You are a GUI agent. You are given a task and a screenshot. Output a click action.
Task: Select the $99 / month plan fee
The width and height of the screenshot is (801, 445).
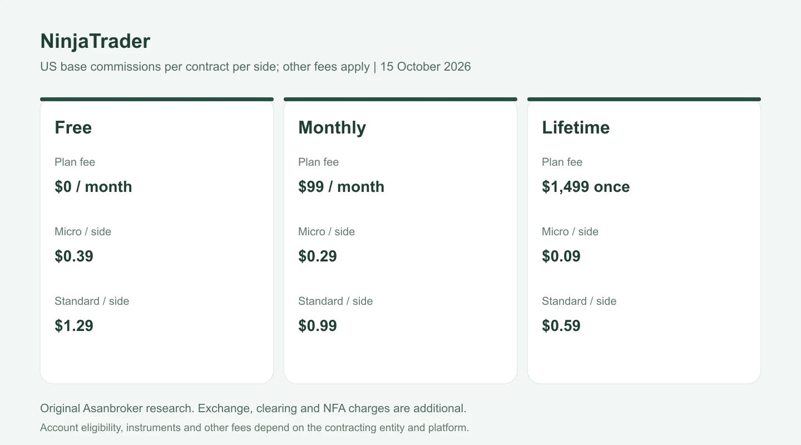coord(341,186)
